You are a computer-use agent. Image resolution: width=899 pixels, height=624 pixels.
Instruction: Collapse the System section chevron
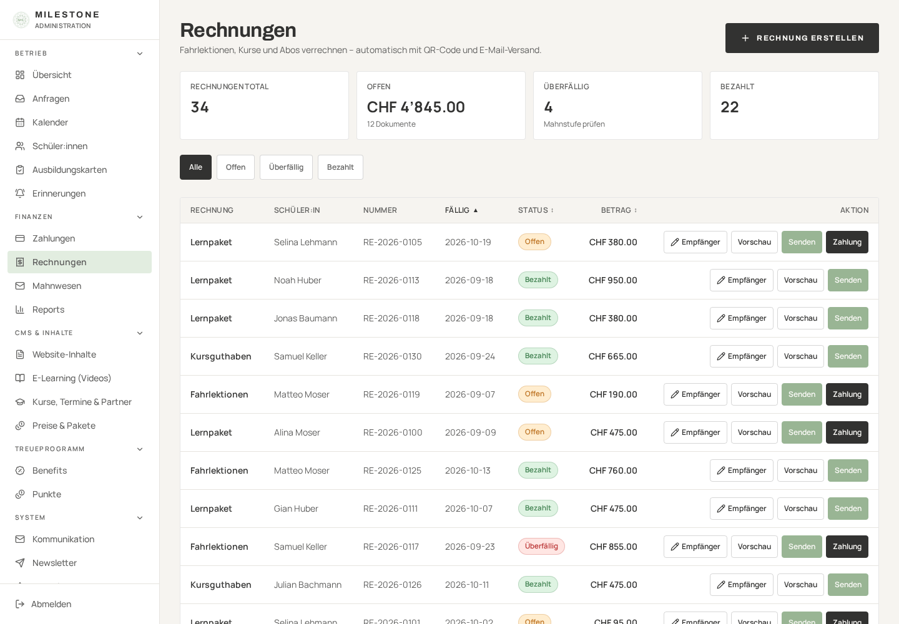[x=140, y=518]
